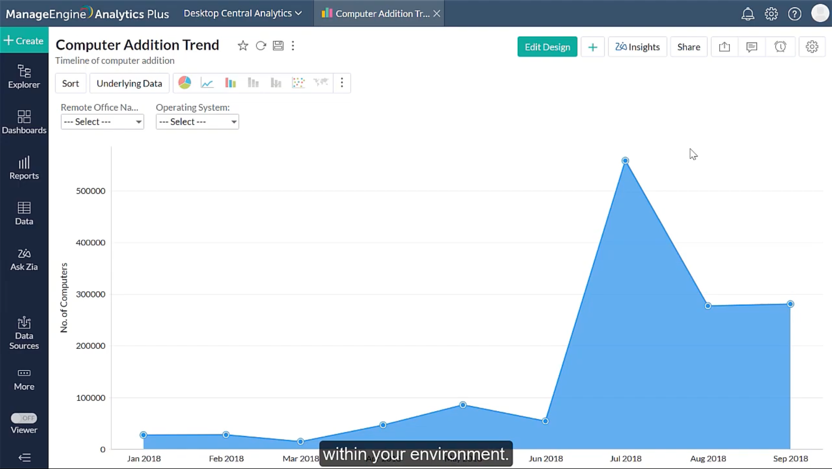832x469 pixels.
Task: Open Dashboards from left sidebar
Action: tap(24, 122)
